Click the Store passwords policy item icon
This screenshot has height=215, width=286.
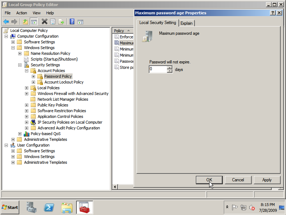tap(117, 67)
